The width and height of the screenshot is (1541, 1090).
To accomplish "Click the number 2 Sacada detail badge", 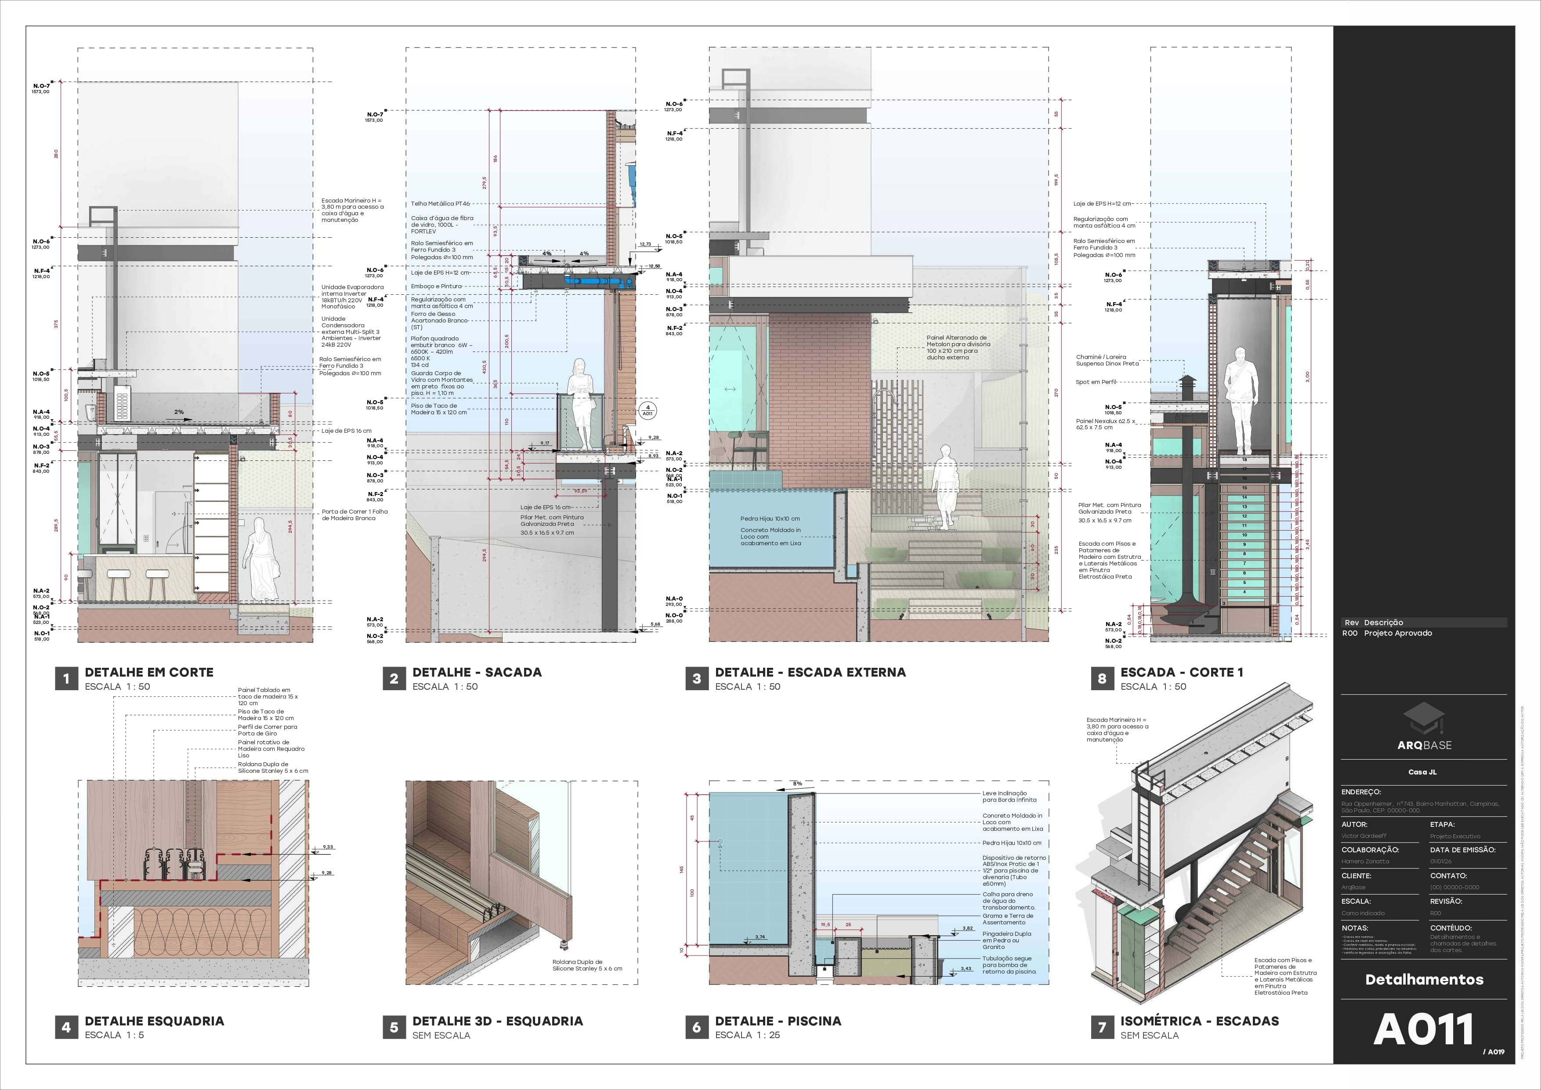I will [394, 679].
